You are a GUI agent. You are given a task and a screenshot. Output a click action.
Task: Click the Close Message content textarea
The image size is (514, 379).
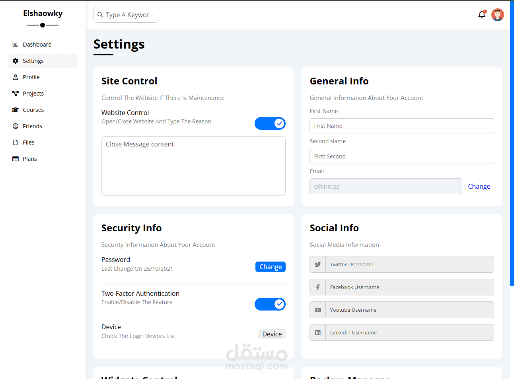point(193,166)
